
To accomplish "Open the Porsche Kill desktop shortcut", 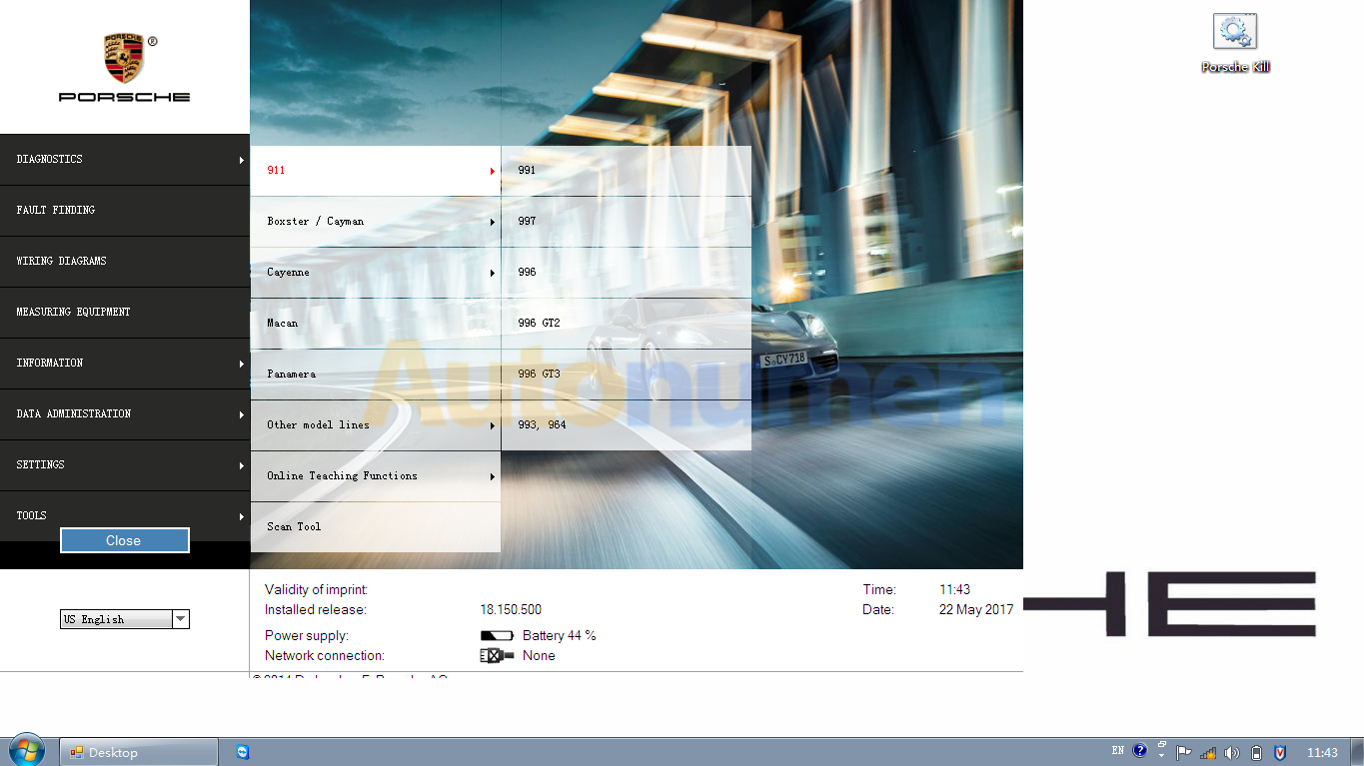I will coord(1235,43).
